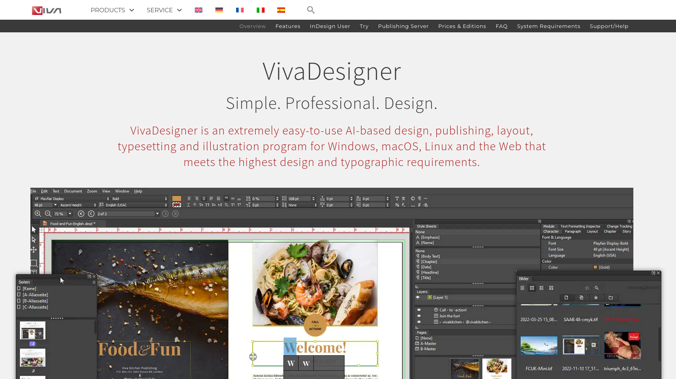Switch Bilder panel to list view
676x379 pixels.
(522, 288)
